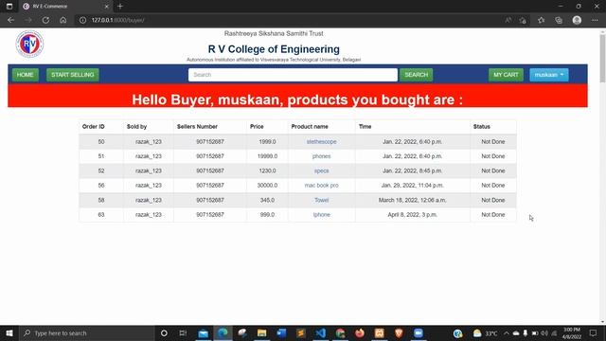Reload the page with the refresh icon
The width and height of the screenshot is (606, 341).
click(45, 20)
